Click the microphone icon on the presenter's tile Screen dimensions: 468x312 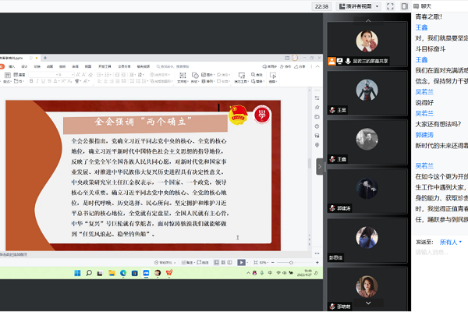click(x=348, y=60)
